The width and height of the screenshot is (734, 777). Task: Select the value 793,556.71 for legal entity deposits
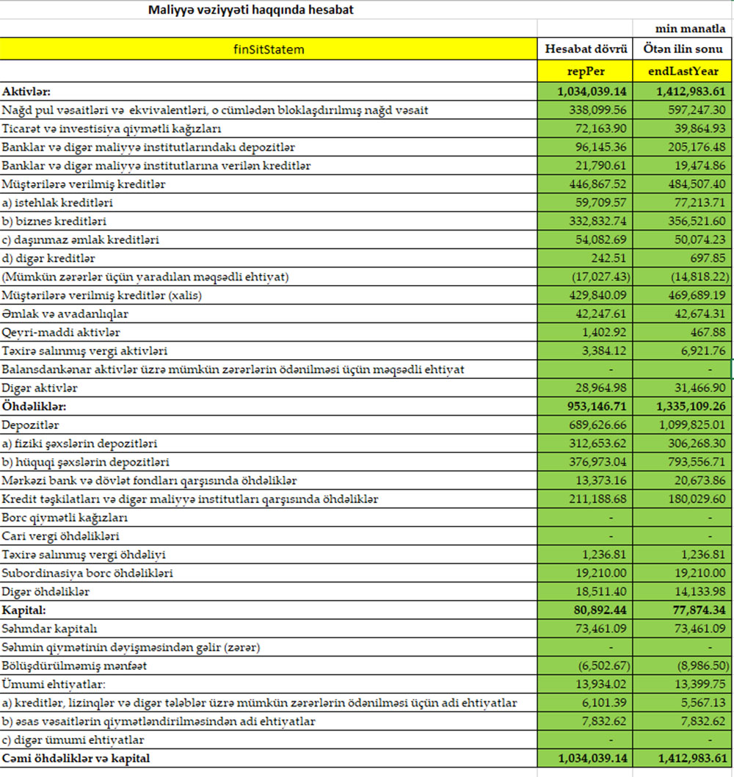(x=683, y=462)
